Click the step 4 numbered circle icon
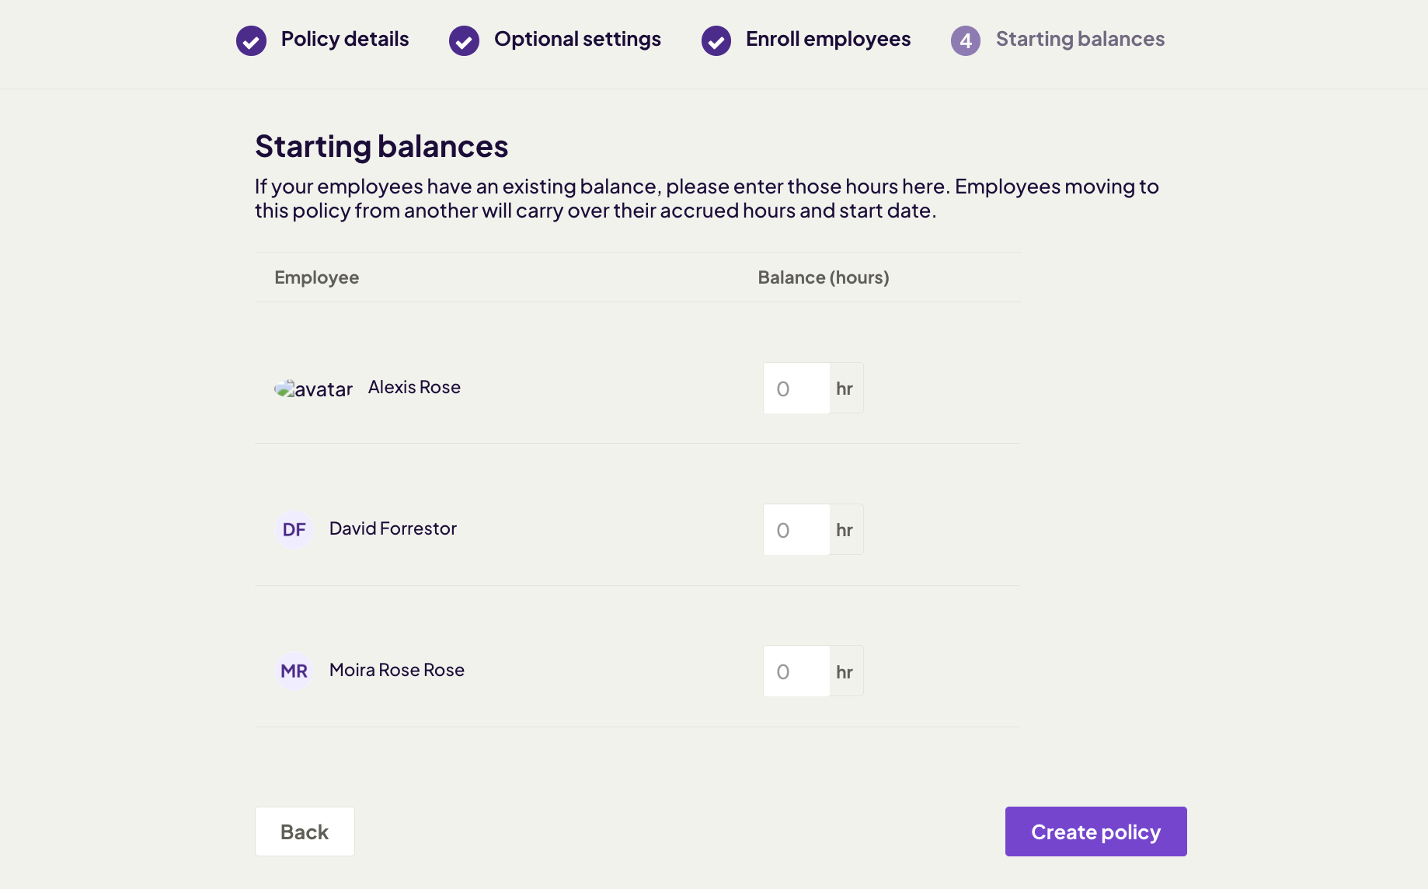 pos(964,40)
